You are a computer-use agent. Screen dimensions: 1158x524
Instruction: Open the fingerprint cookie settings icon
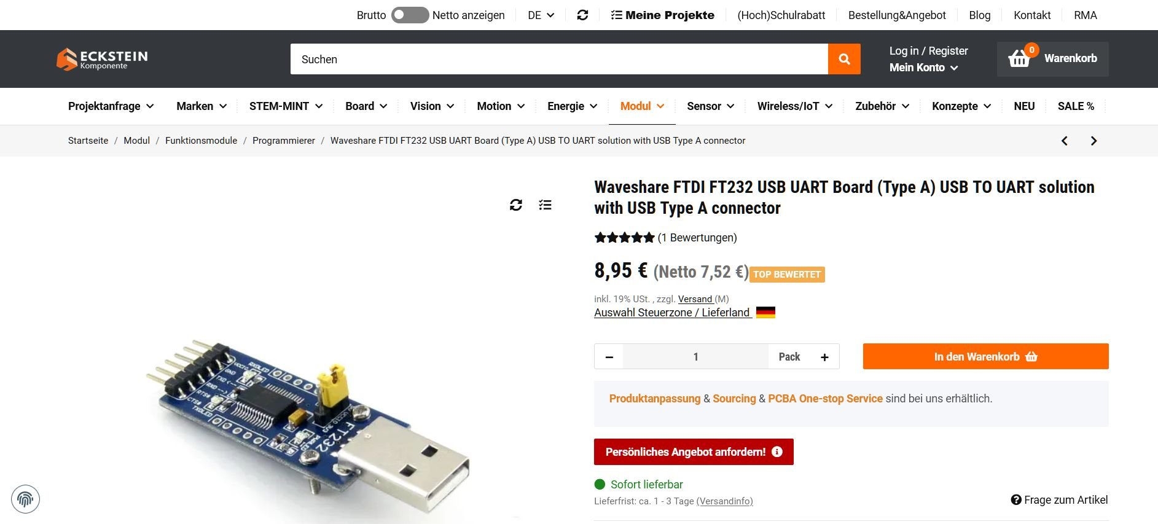click(x=25, y=499)
